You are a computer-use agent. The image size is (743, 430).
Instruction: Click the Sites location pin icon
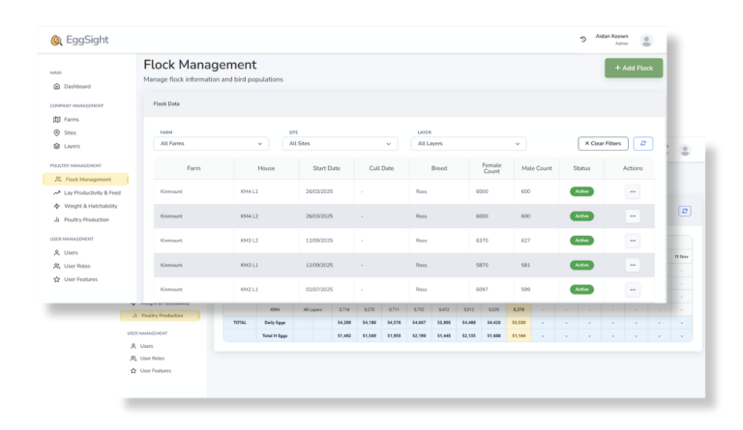click(x=57, y=132)
